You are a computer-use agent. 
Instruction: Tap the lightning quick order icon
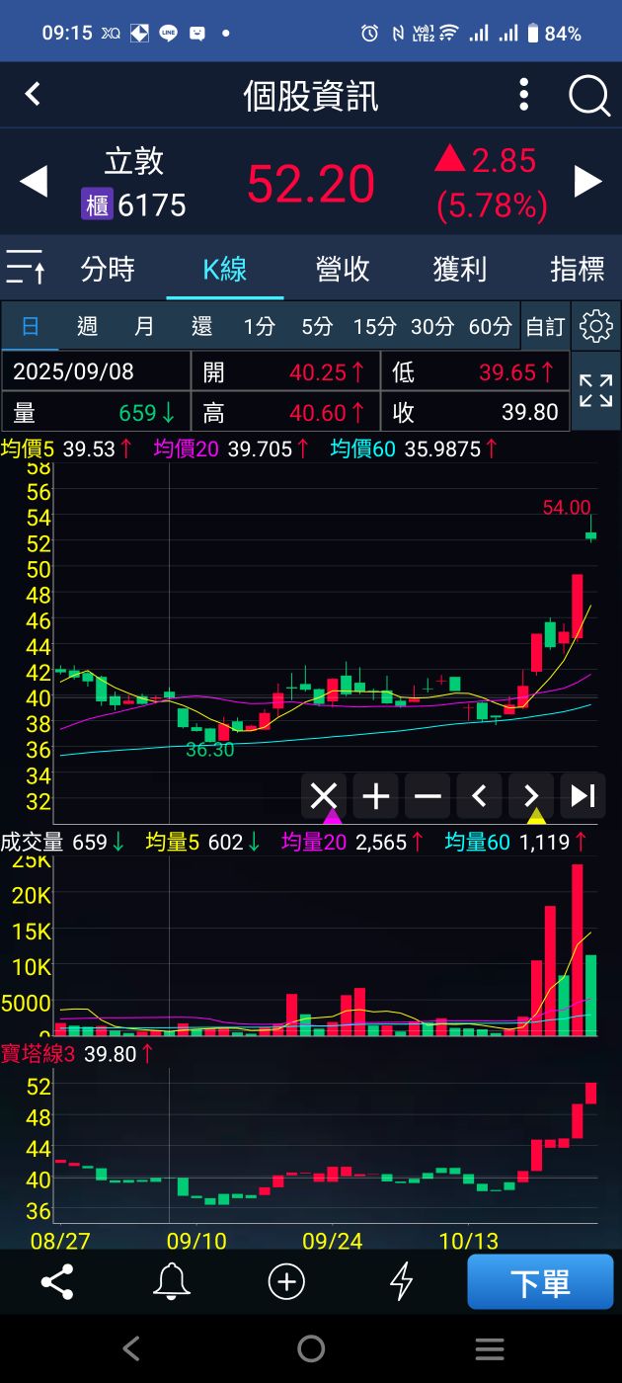(401, 1282)
